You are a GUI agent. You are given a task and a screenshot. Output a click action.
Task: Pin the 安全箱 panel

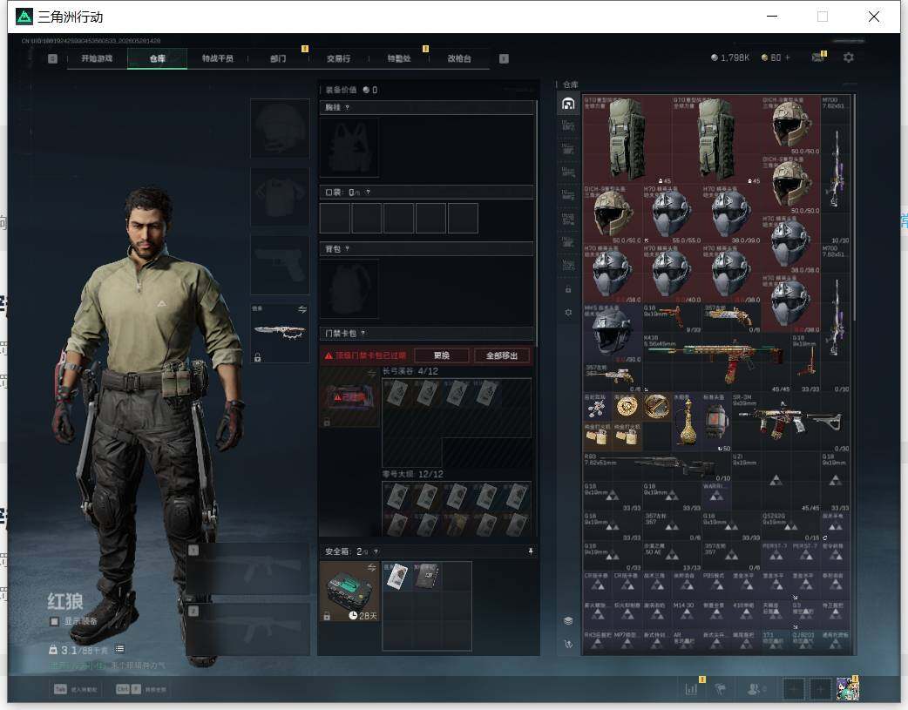pos(531,551)
